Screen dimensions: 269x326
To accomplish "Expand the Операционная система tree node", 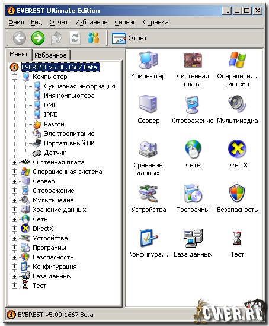I will pos(14,172).
